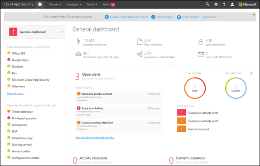Open the Access control dashboard
This screenshot has width=260, height=166.
click(x=21, y=151)
